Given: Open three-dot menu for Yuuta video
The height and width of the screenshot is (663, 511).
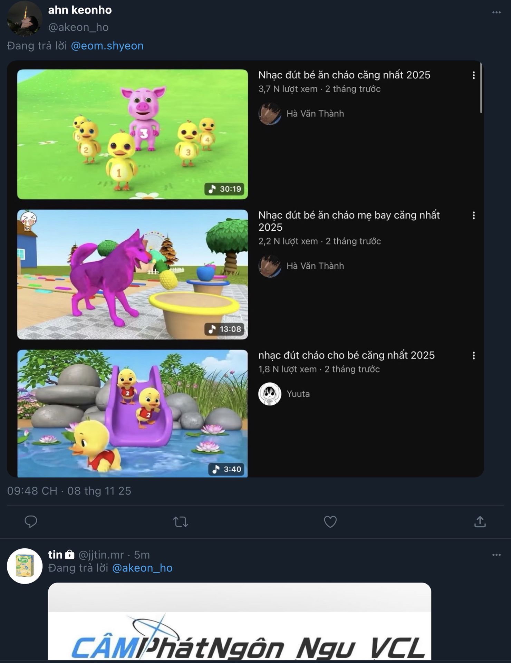Looking at the screenshot, I should pyautogui.click(x=474, y=356).
